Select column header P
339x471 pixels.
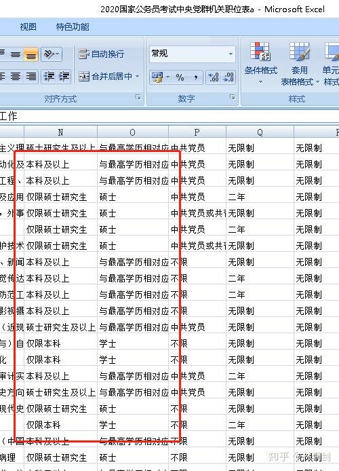pos(197,132)
